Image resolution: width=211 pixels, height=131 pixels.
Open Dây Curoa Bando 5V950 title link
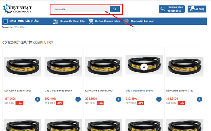click(x=58, y=91)
